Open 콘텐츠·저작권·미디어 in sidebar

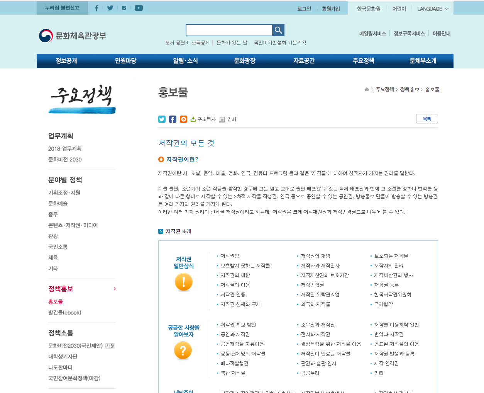[73, 225]
